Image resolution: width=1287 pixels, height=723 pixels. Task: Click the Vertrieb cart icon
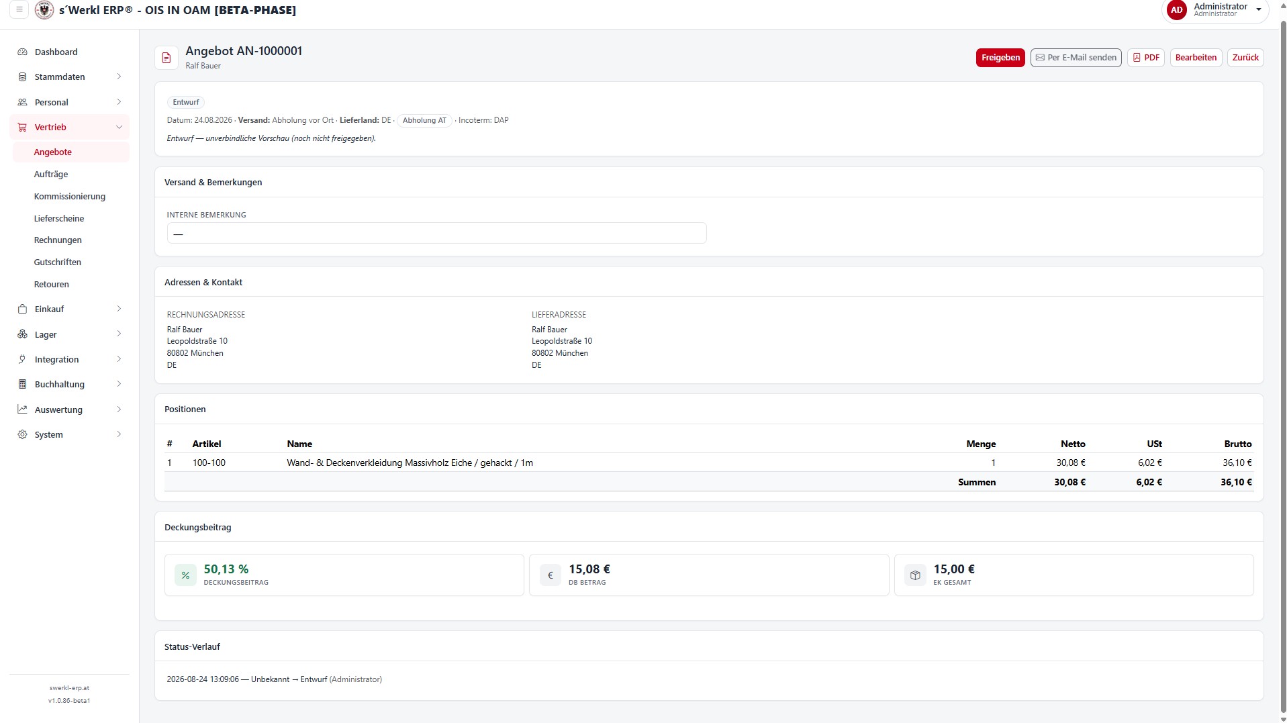click(x=22, y=127)
